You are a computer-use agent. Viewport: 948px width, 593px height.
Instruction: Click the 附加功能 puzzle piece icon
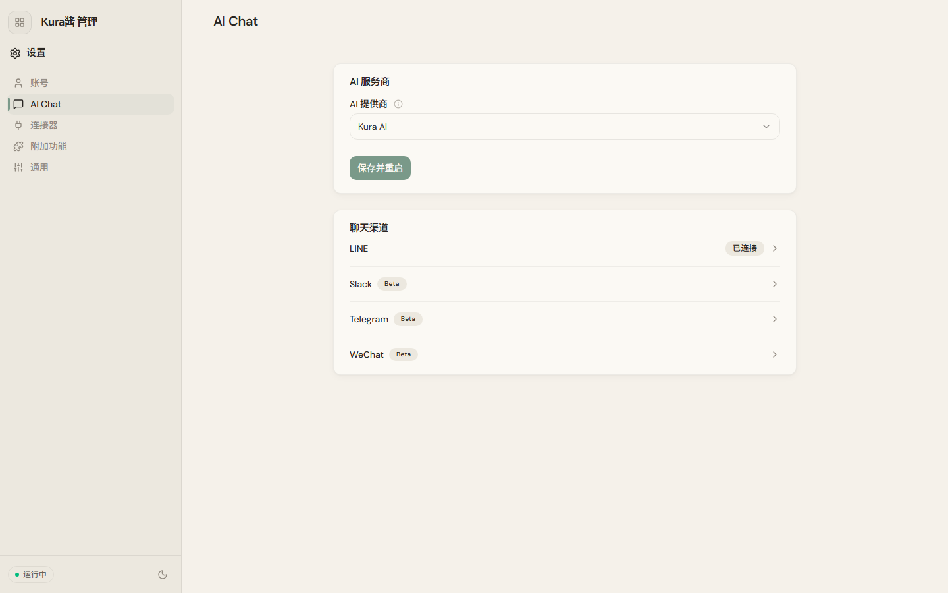point(18,146)
